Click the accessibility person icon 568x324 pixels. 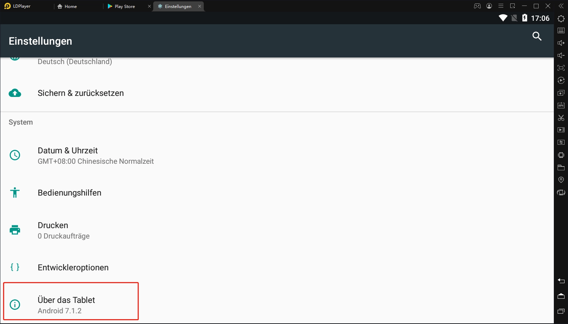point(15,192)
